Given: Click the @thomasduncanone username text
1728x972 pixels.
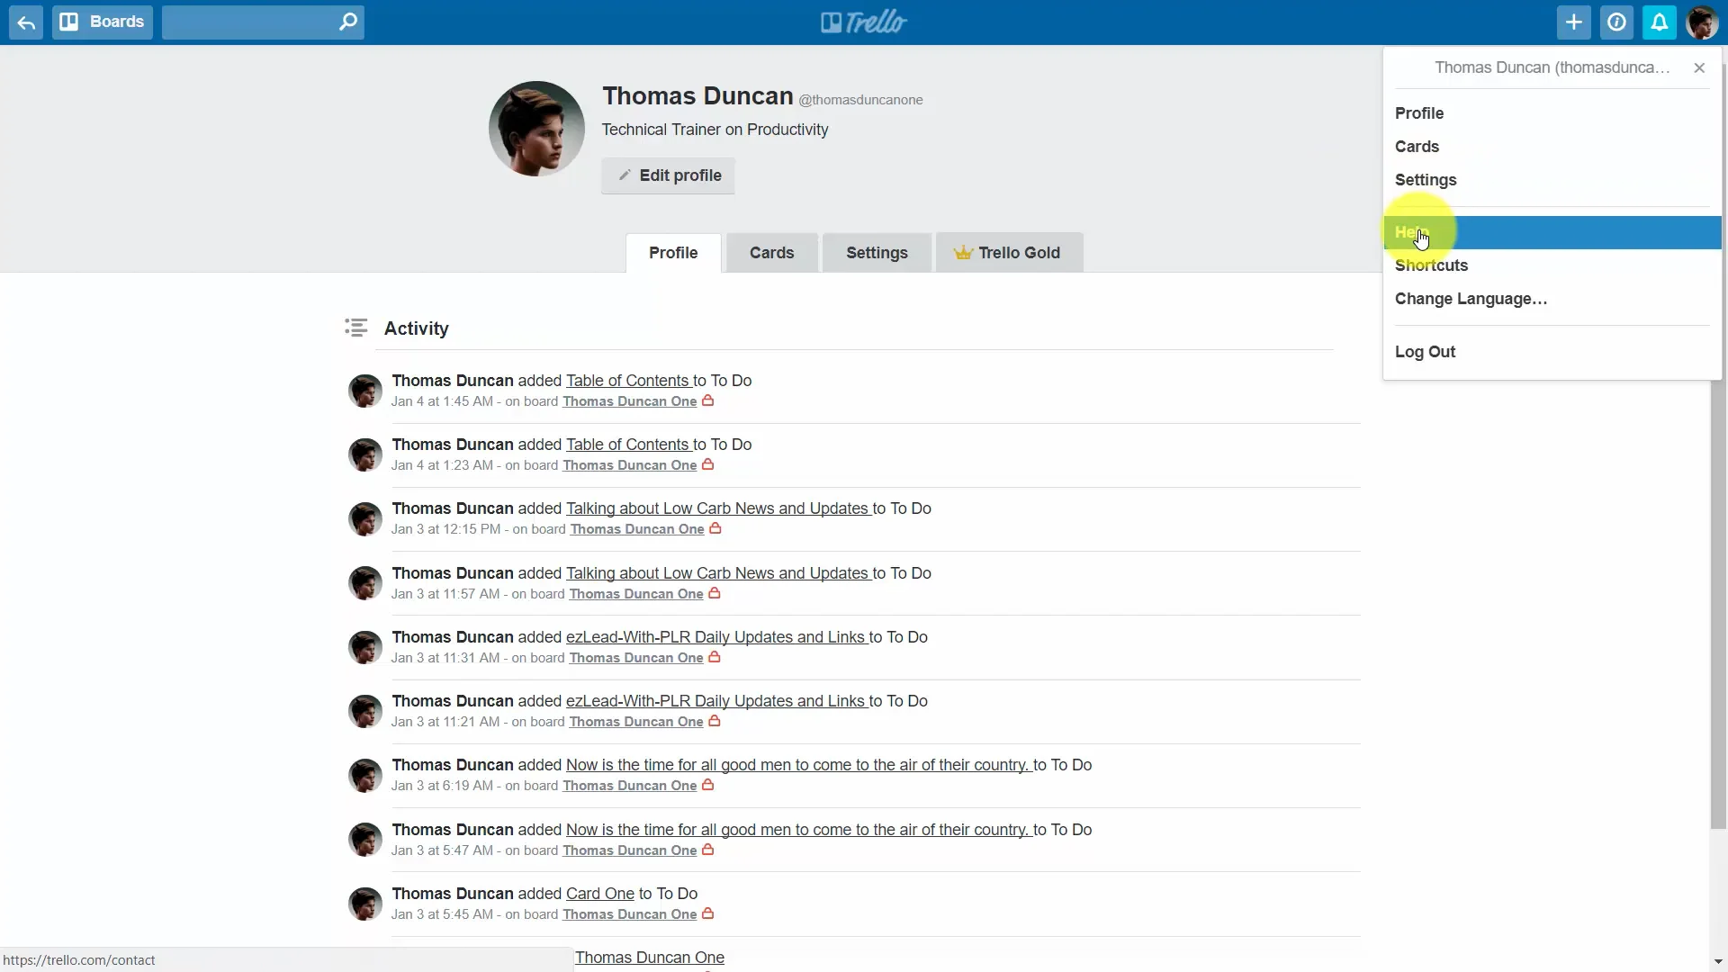Looking at the screenshot, I should tap(861, 100).
